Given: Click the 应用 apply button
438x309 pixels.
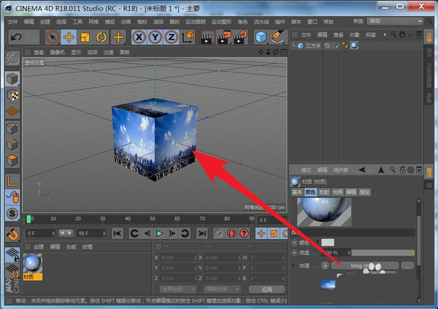Looking at the screenshot, I should click(x=267, y=289).
